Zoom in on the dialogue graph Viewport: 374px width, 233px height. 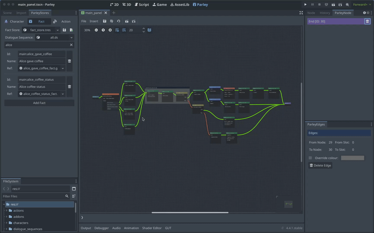pyautogui.click(x=110, y=30)
